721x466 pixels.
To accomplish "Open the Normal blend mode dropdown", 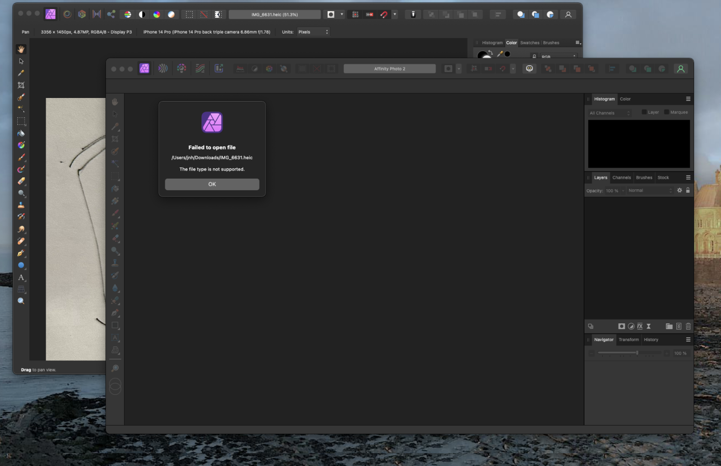I will coord(650,190).
